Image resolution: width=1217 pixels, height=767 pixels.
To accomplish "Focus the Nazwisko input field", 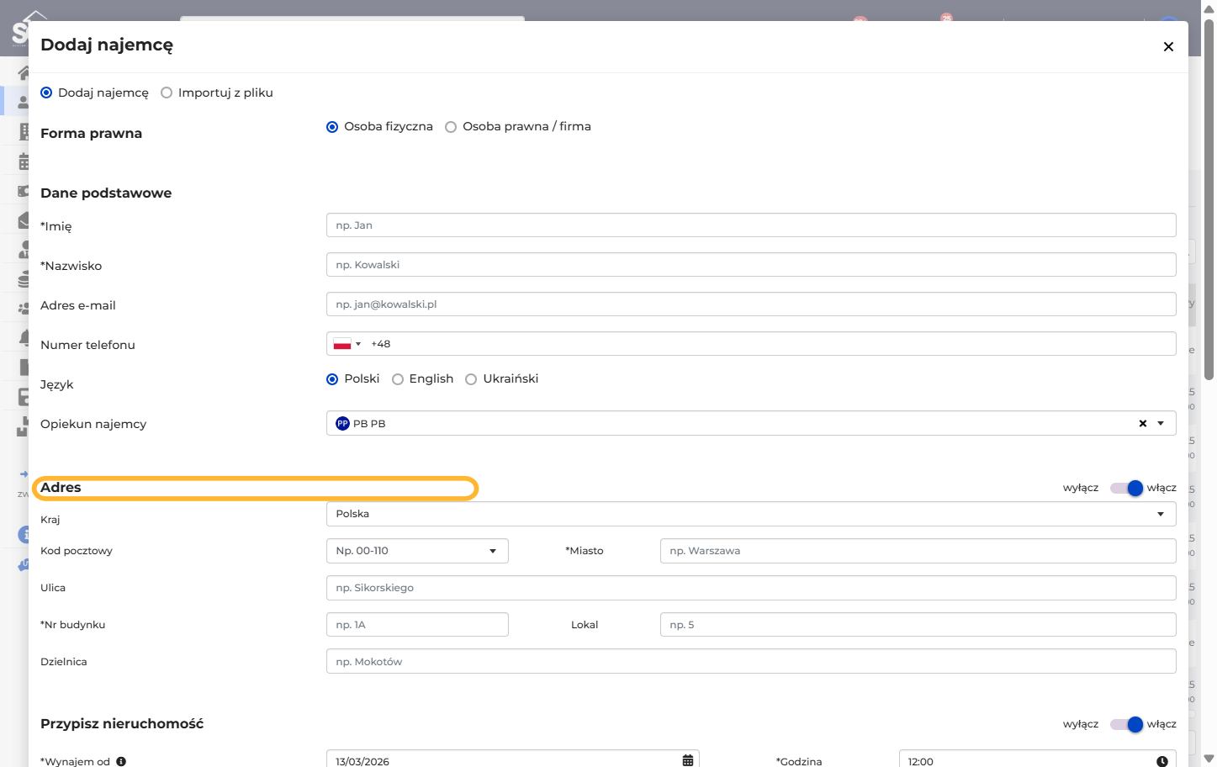I will click(x=751, y=264).
